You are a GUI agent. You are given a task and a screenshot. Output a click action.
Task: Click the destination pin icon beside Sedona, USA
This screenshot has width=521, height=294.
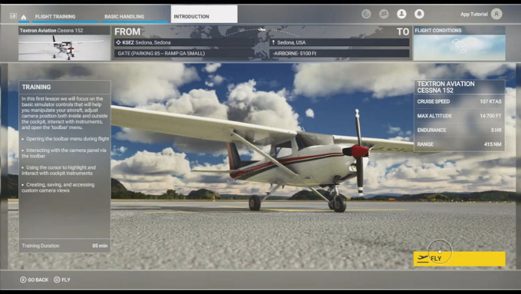click(273, 42)
